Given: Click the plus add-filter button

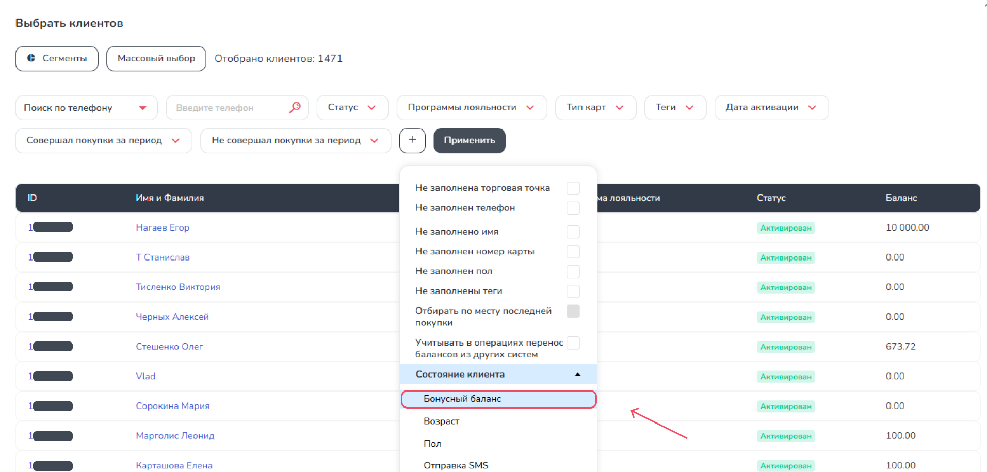Looking at the screenshot, I should (412, 140).
